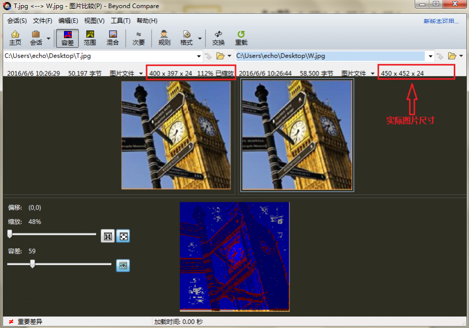Minimize the Beyond Compare window
Viewport: 469px width, 328px height.
(422, 4)
